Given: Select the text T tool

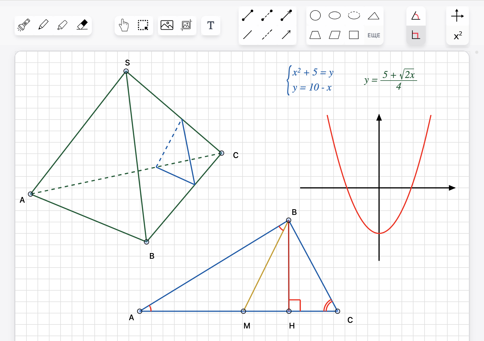Looking at the screenshot, I should coord(210,25).
